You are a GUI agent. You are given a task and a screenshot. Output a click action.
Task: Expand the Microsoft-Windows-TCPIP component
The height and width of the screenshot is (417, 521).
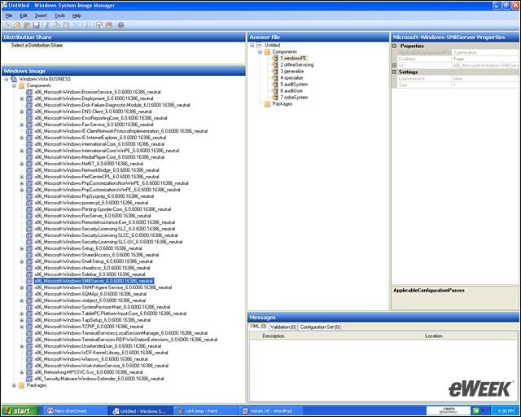pos(22,327)
